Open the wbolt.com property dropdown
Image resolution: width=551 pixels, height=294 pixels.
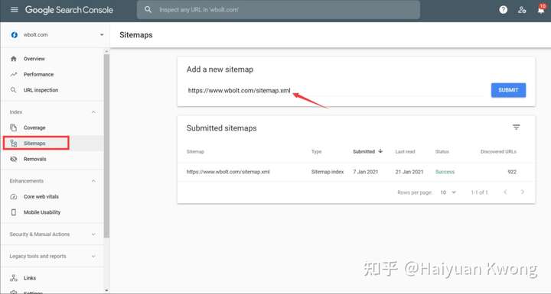[102, 34]
